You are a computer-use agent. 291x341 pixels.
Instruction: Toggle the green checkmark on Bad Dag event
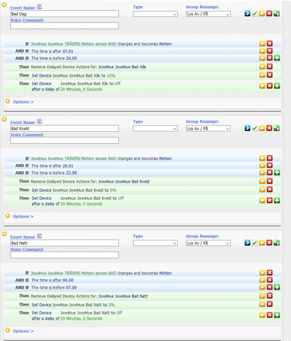point(255,14)
